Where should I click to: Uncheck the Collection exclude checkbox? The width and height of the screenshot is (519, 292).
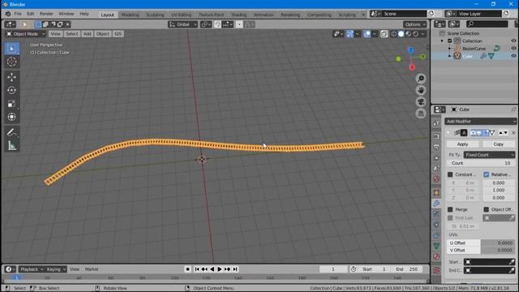450,41
